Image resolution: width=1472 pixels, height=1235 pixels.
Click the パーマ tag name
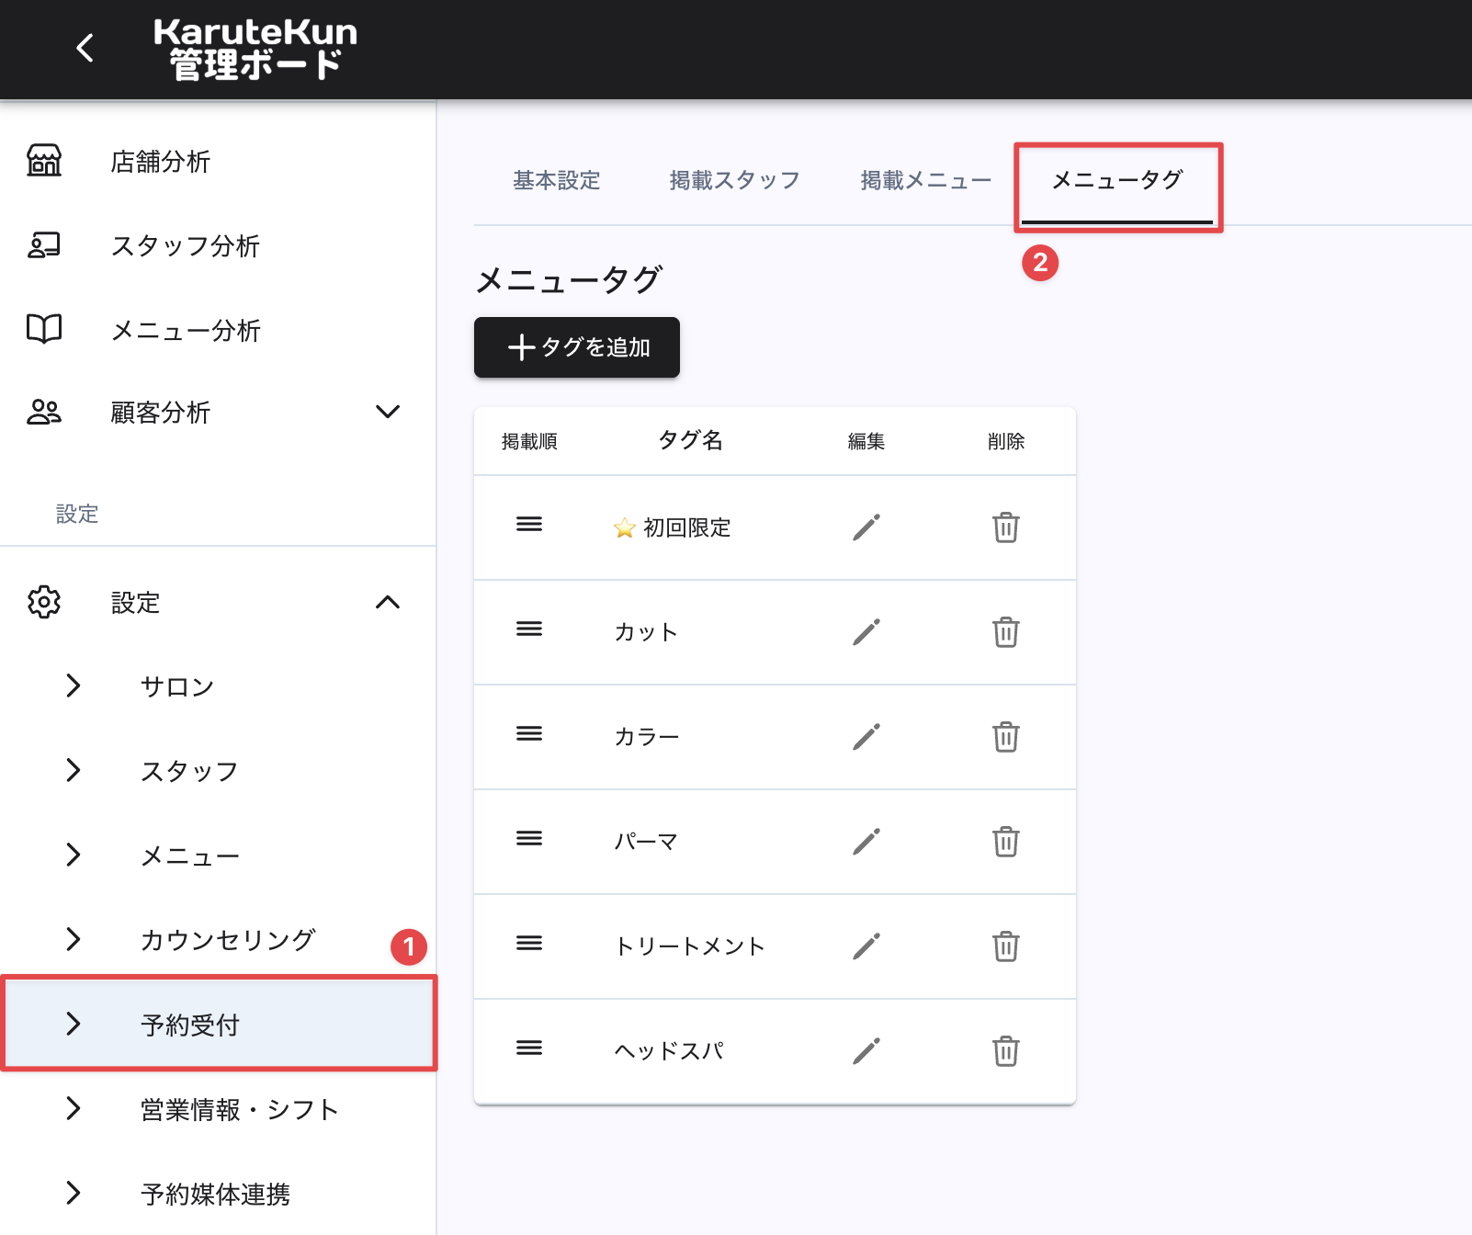tap(646, 842)
